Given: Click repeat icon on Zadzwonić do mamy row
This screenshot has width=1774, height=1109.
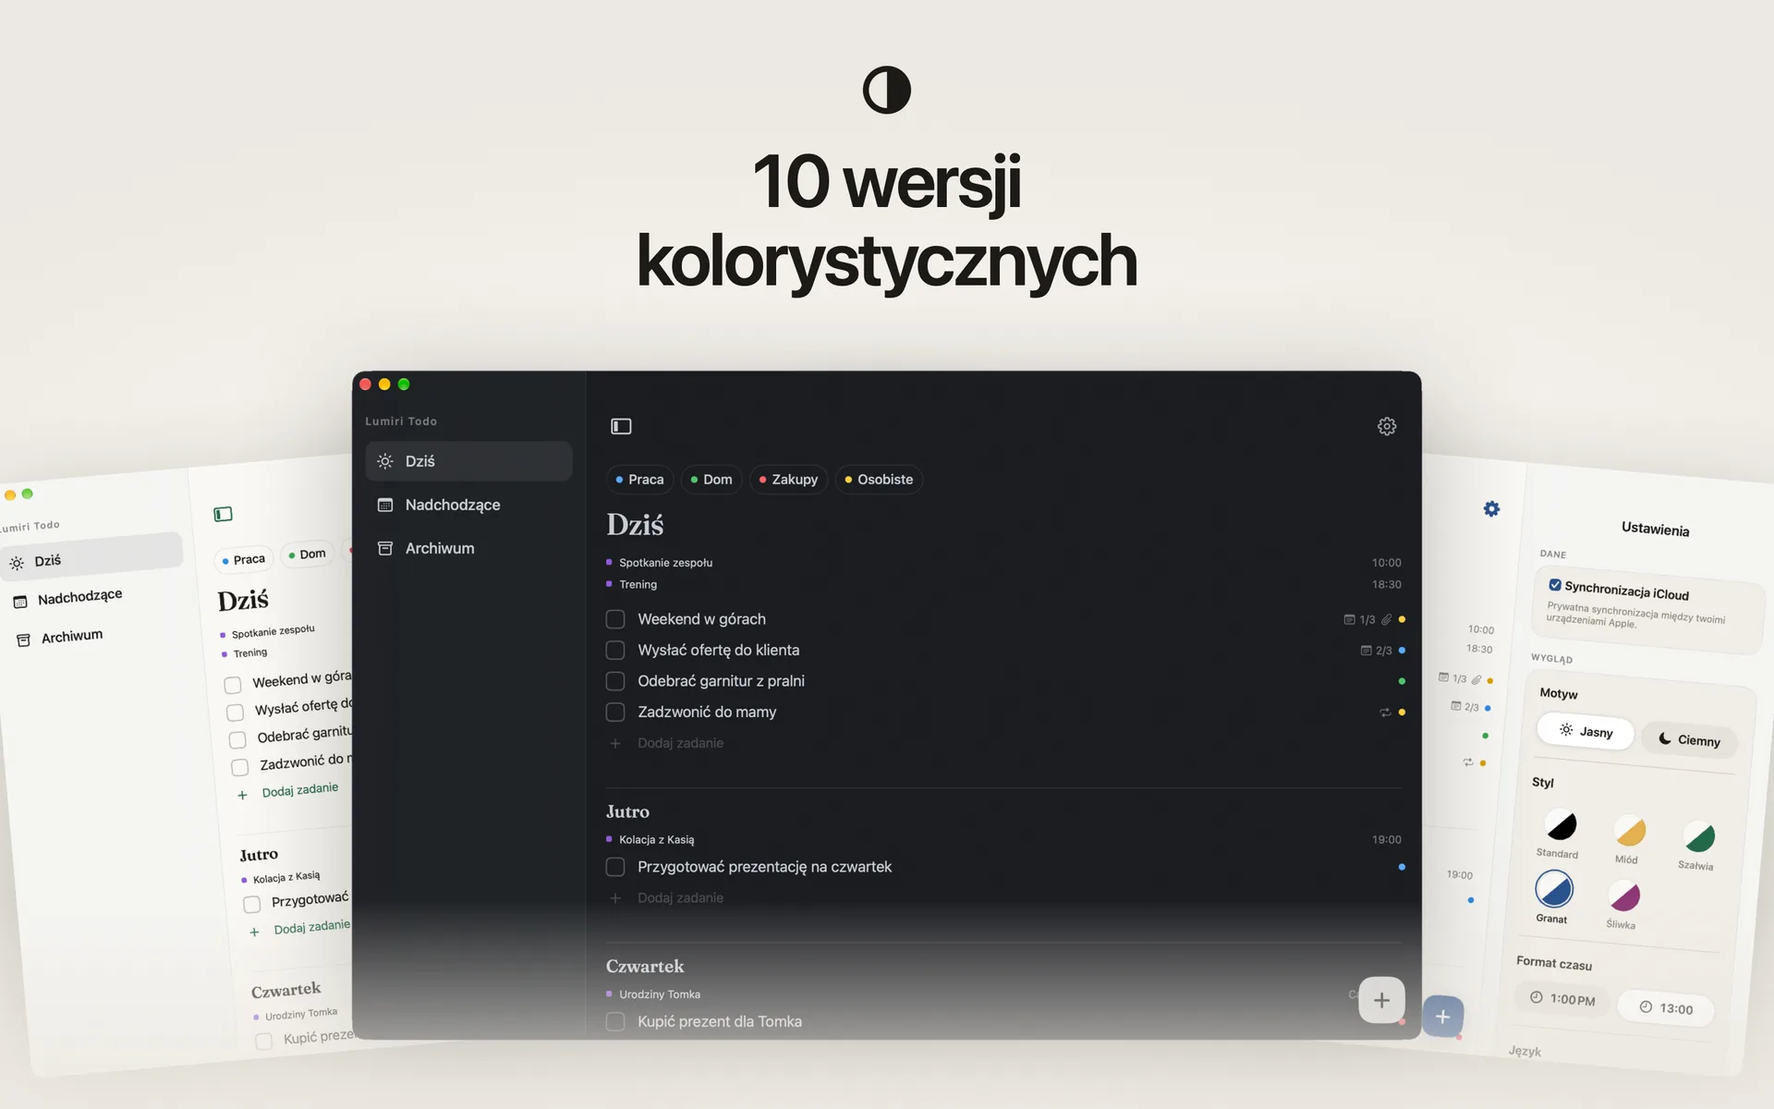Looking at the screenshot, I should point(1385,713).
